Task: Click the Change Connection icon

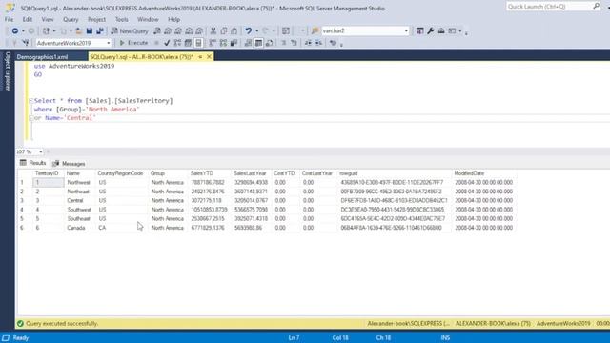Action: [26, 43]
